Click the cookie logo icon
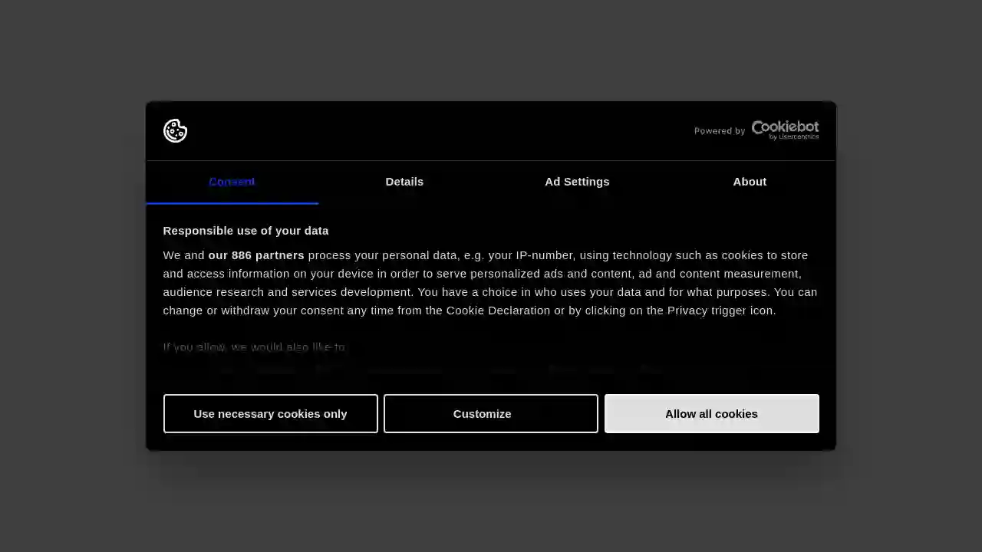 (x=175, y=131)
